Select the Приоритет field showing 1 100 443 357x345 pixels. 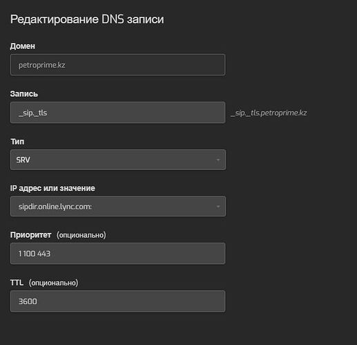click(x=117, y=254)
